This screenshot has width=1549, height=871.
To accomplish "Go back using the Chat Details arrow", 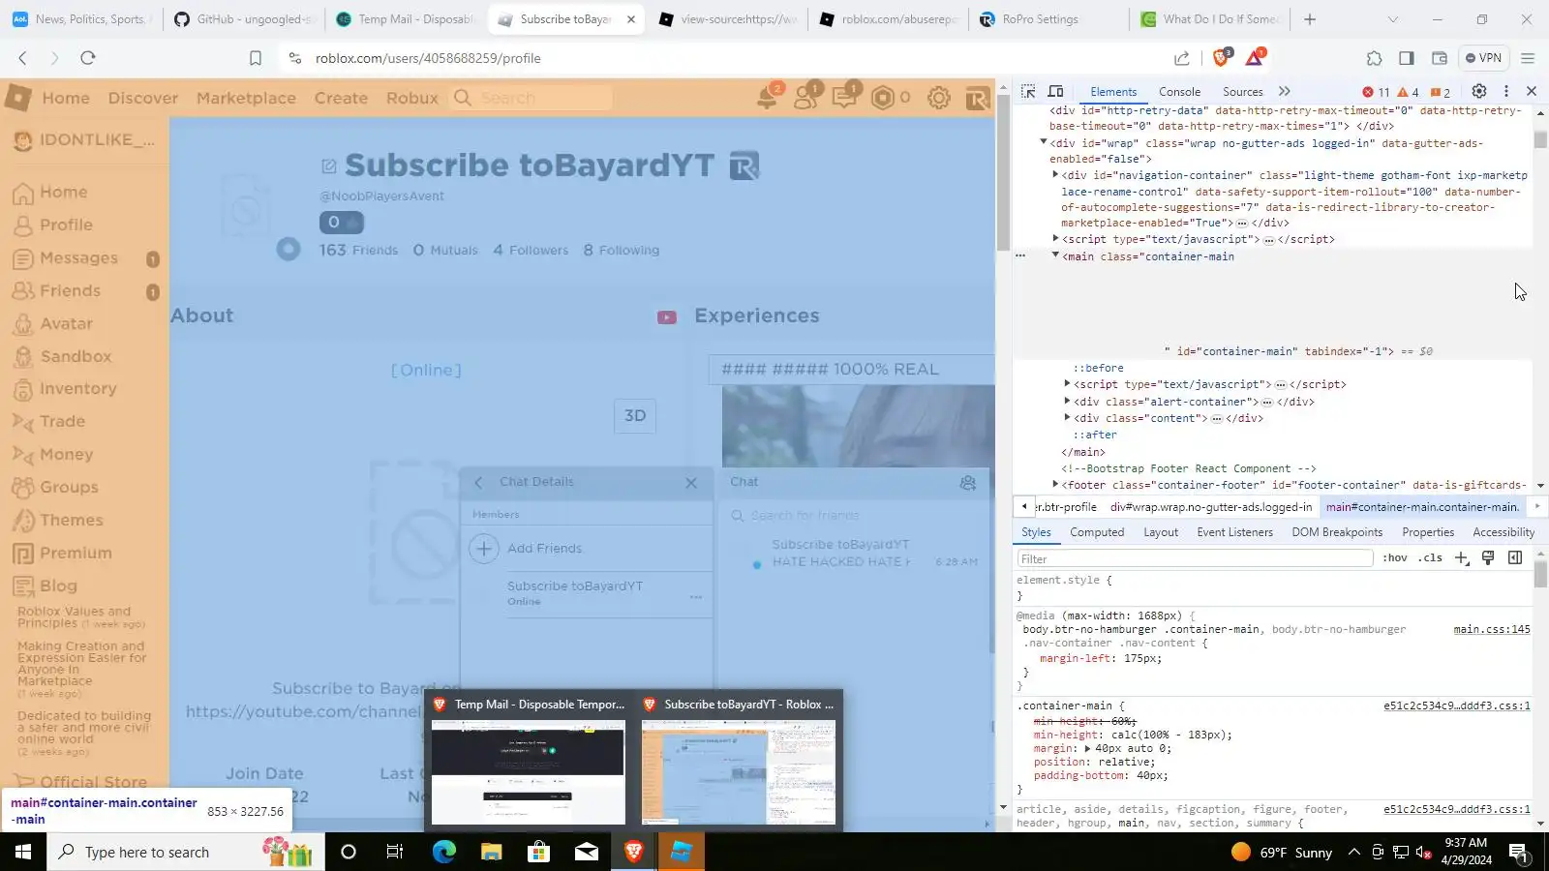I will (478, 482).
